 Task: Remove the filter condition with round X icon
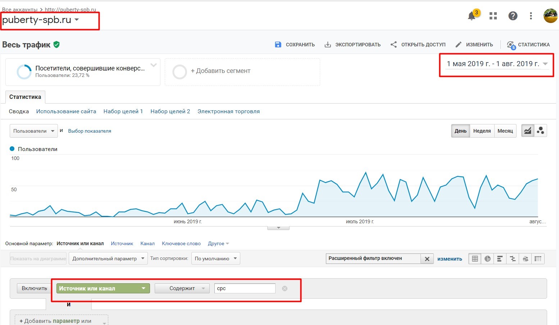285,288
